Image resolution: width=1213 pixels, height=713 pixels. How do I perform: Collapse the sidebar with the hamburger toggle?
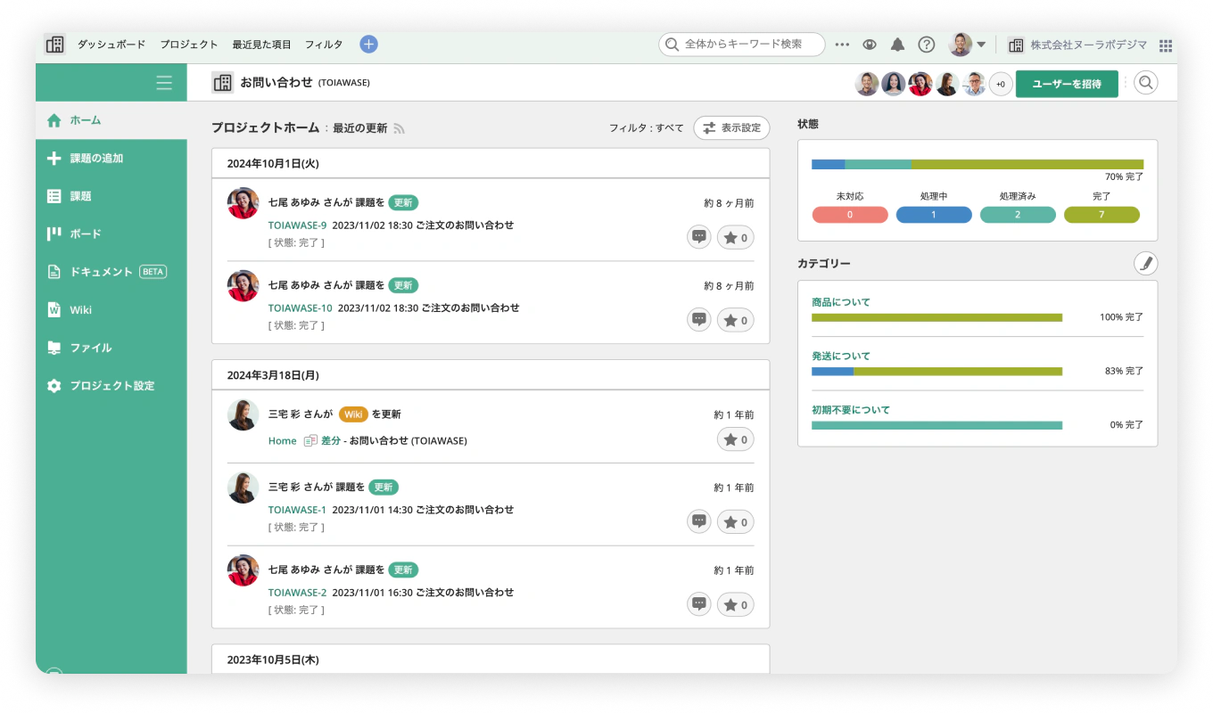coord(164,82)
